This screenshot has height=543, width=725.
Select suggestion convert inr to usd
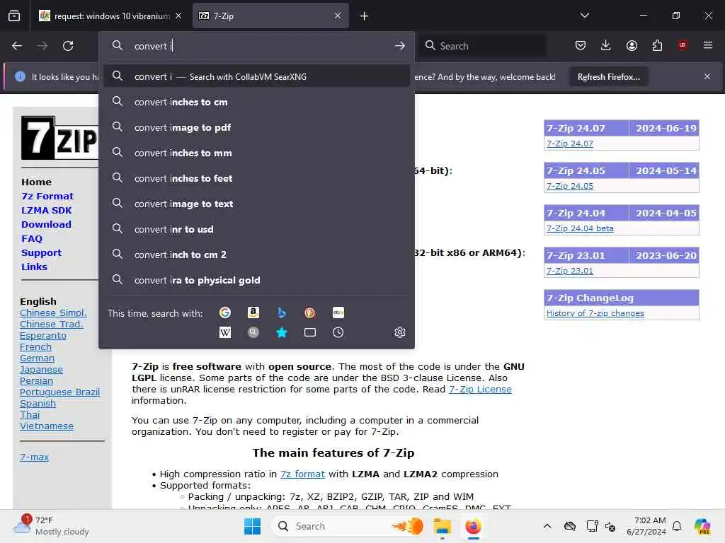[x=256, y=229]
